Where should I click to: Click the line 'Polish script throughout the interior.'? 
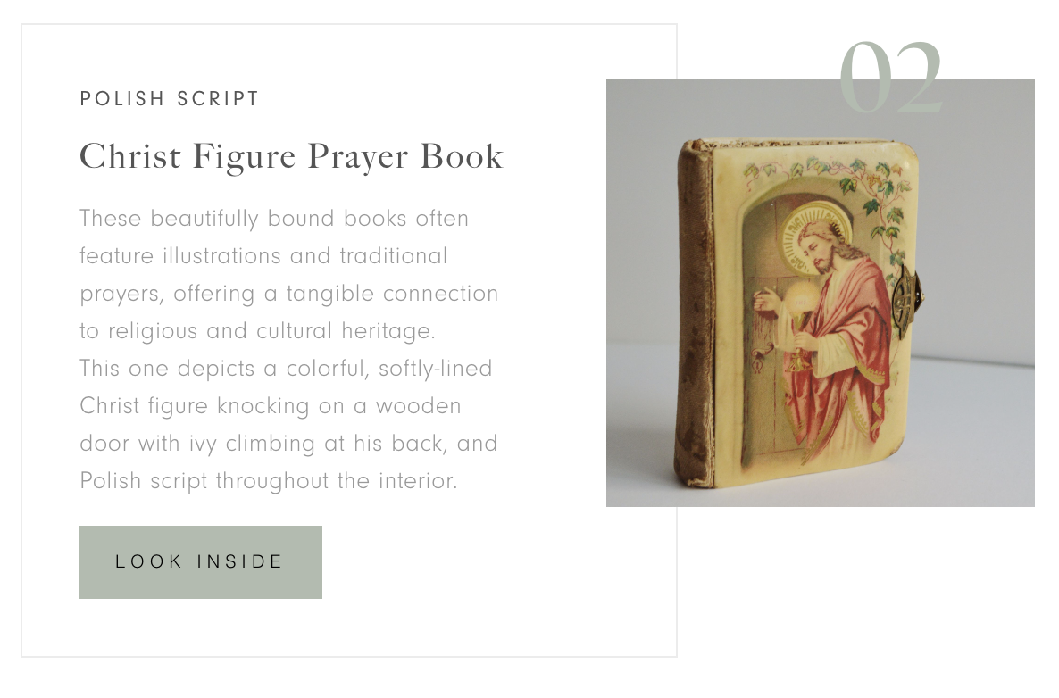click(269, 480)
